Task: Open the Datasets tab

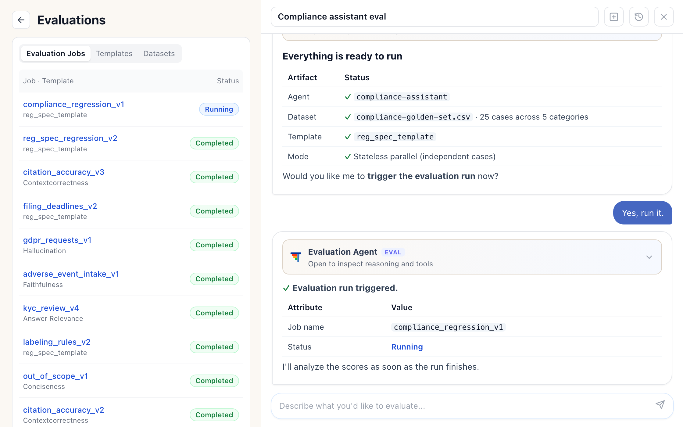Action: (159, 53)
